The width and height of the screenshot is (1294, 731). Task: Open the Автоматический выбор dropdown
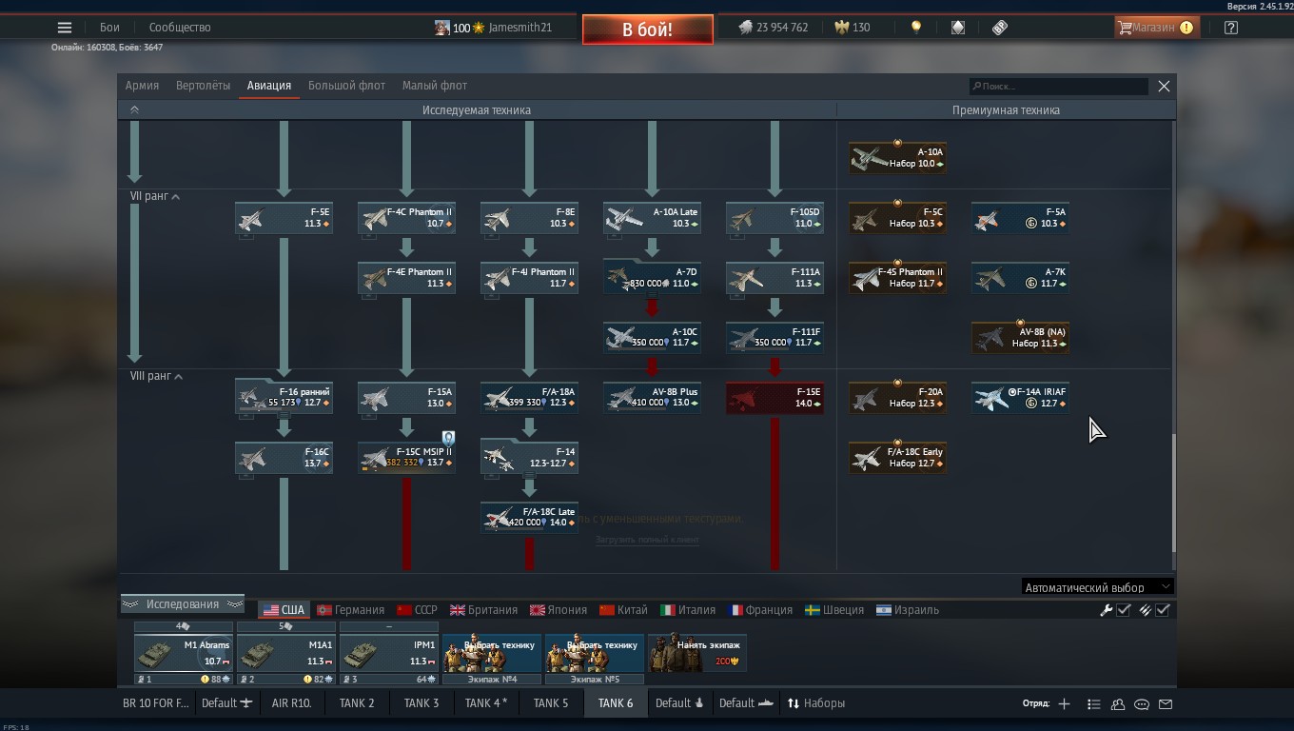coord(1097,587)
